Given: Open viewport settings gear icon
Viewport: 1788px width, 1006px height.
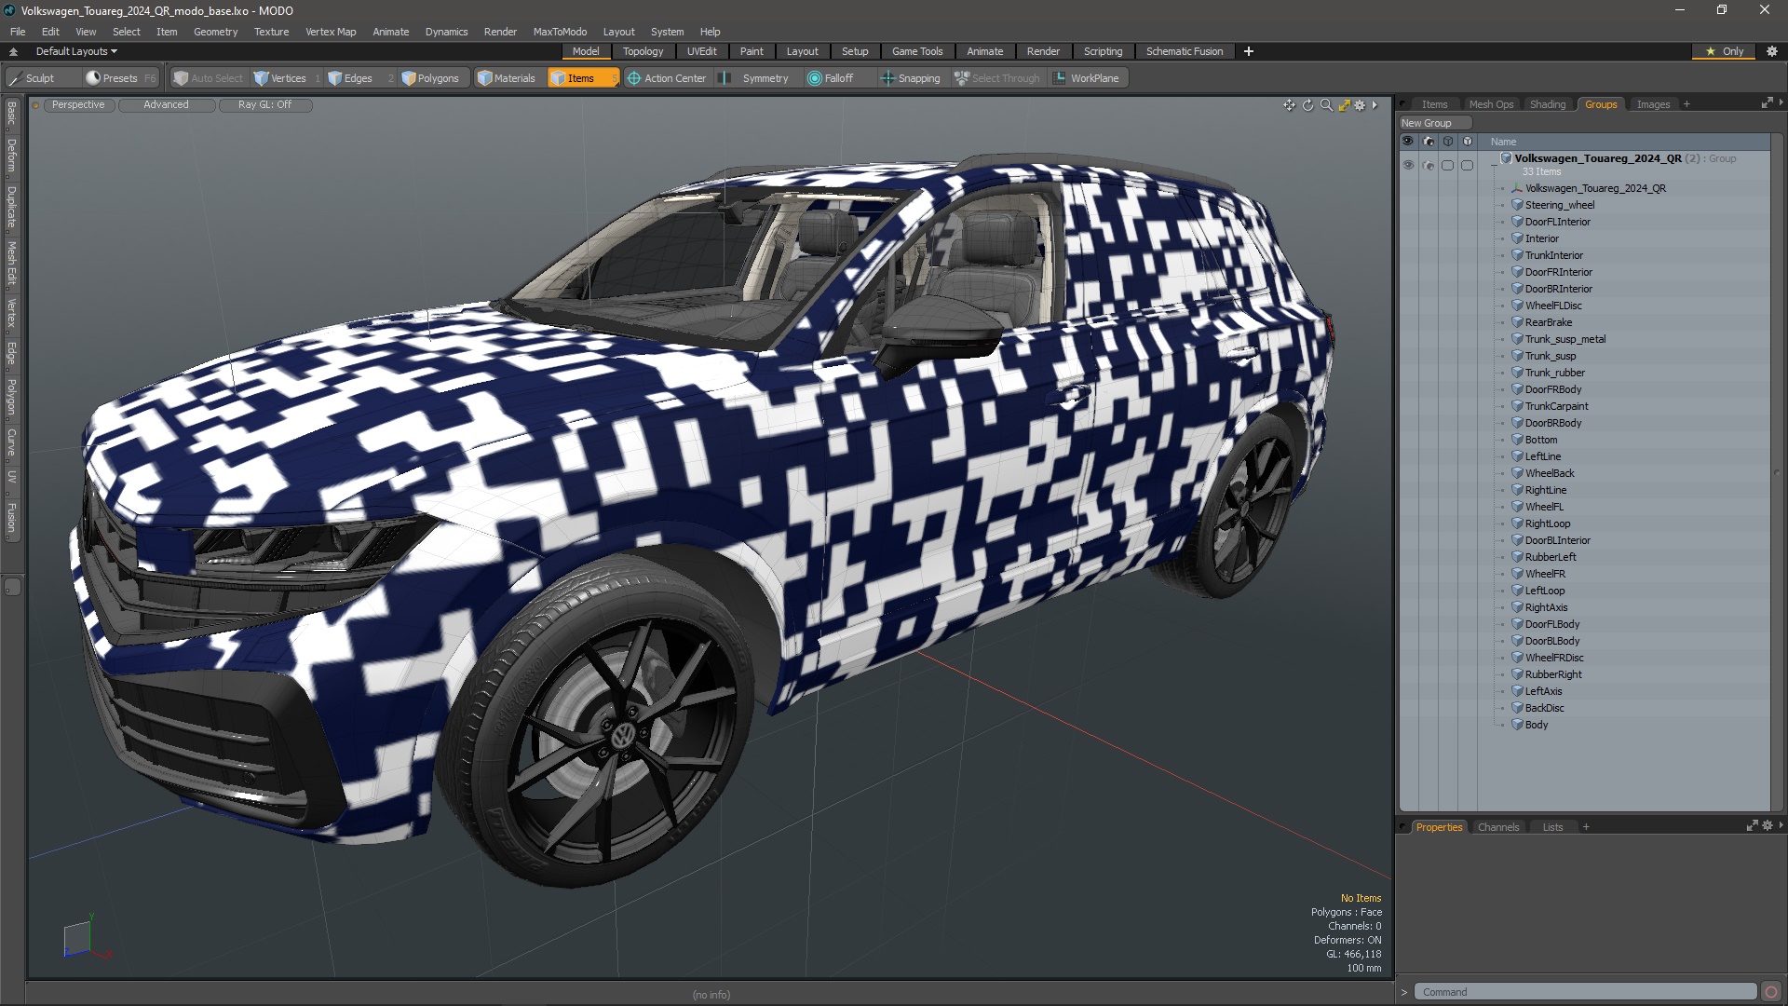Looking at the screenshot, I should pyautogui.click(x=1360, y=105).
